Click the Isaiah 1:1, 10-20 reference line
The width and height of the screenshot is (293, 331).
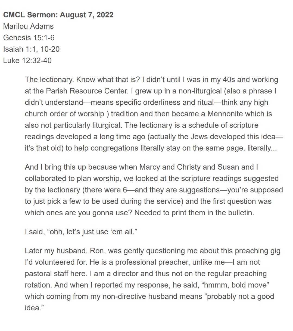click(31, 49)
